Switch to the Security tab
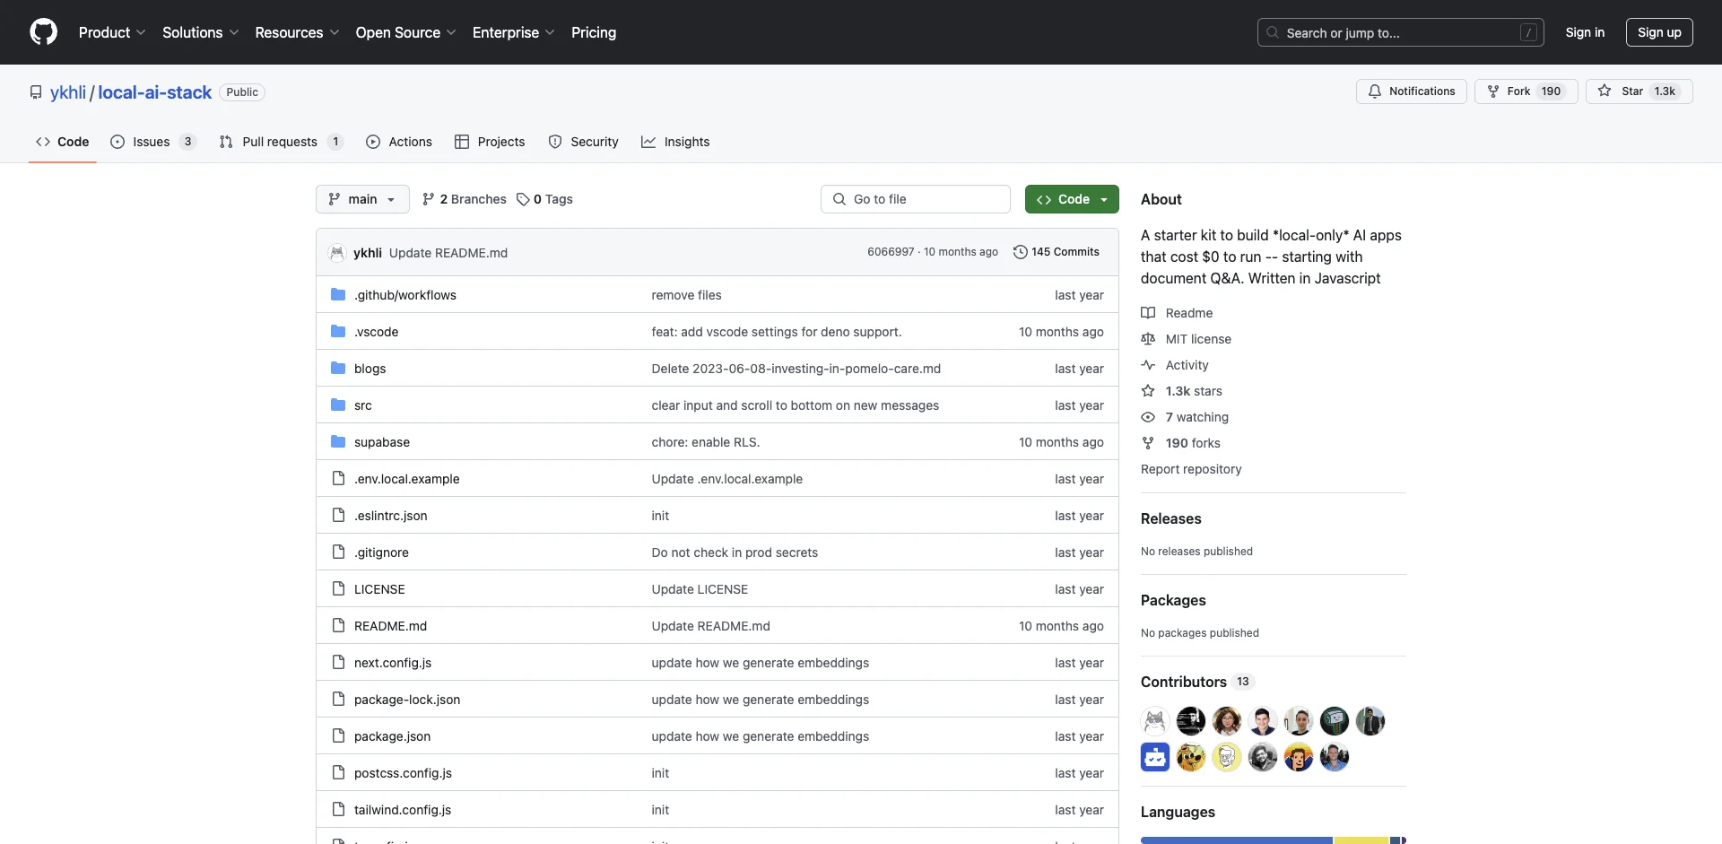The width and height of the screenshot is (1722, 844). pyautogui.click(x=584, y=142)
